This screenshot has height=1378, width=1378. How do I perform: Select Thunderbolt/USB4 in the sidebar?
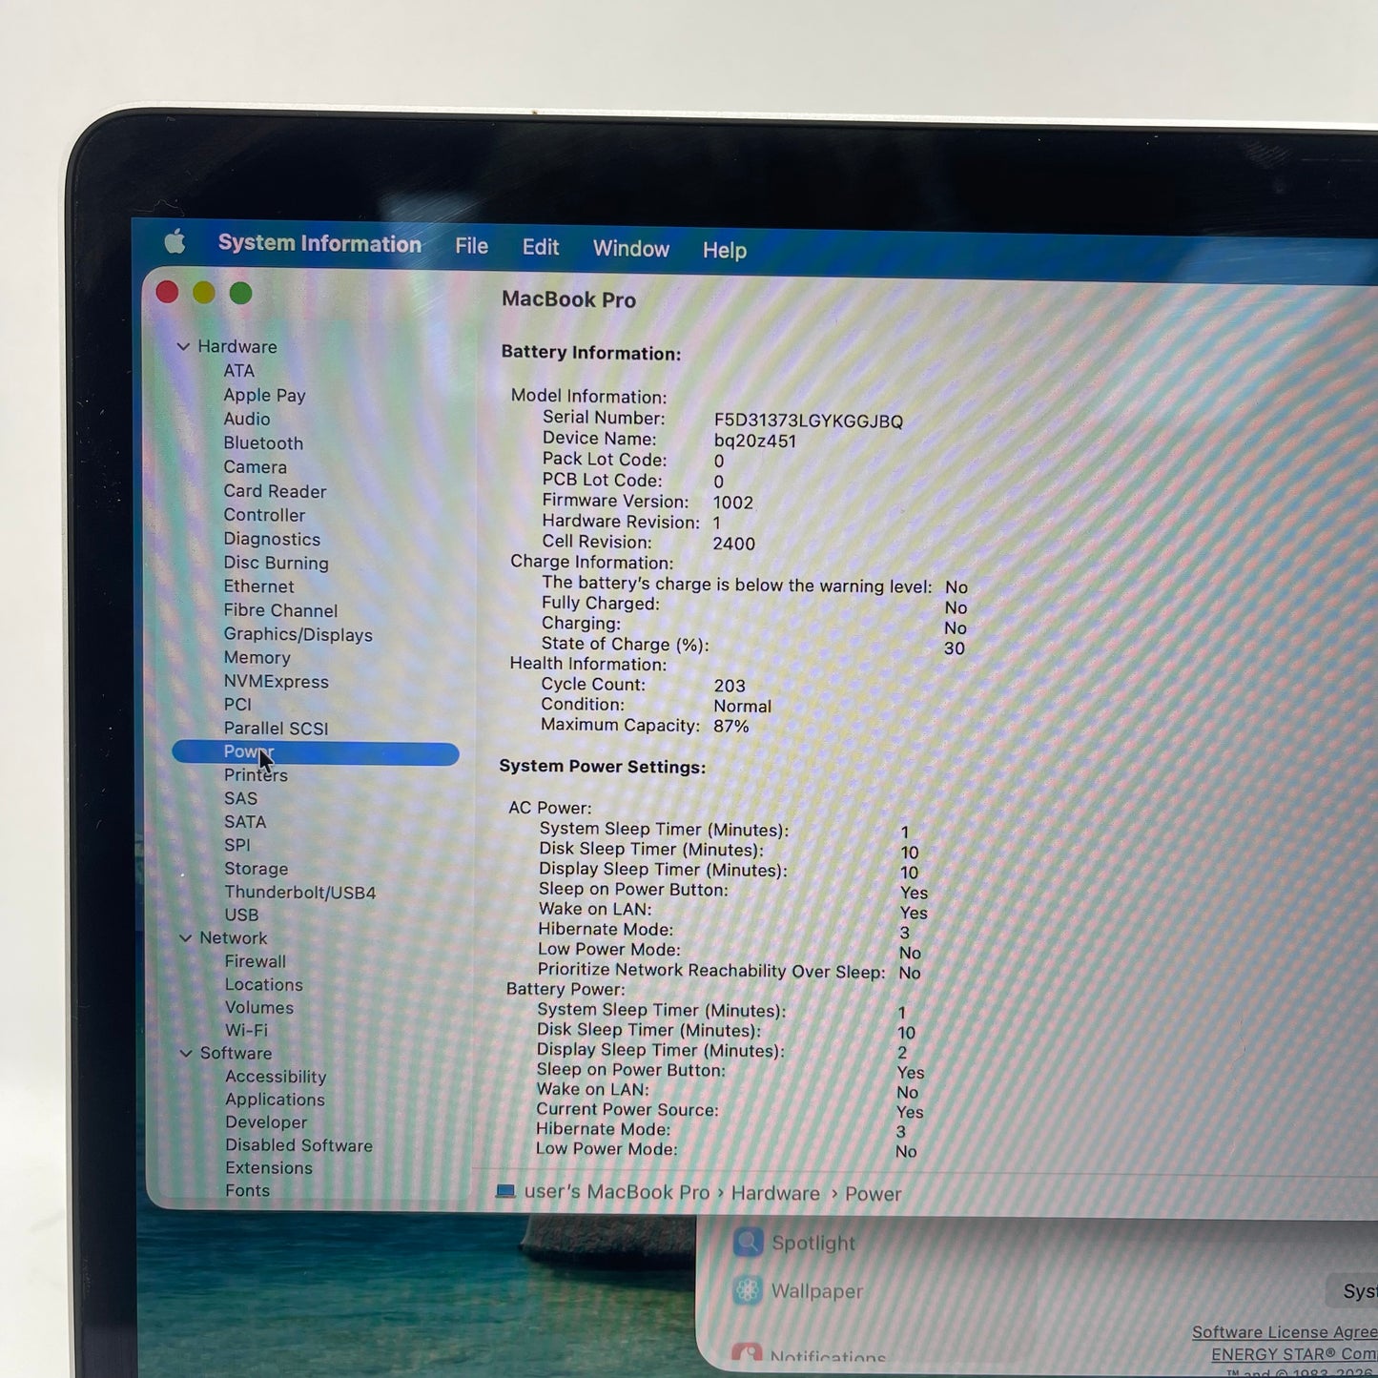tap(299, 893)
